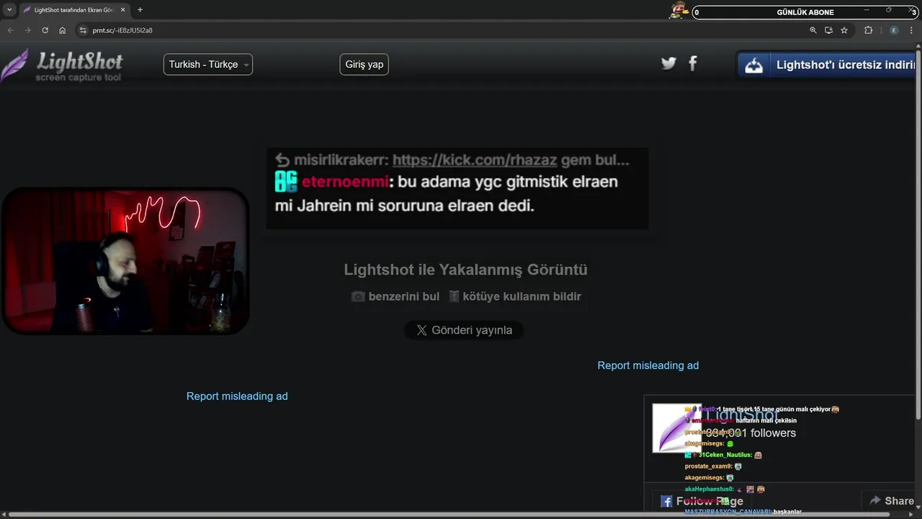Open the browser extensions puzzle icon

pyautogui.click(x=868, y=30)
